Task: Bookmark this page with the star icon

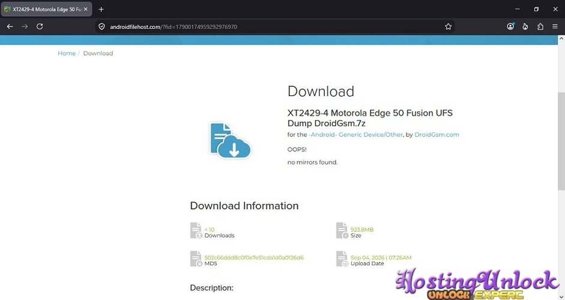Action: coord(448,26)
